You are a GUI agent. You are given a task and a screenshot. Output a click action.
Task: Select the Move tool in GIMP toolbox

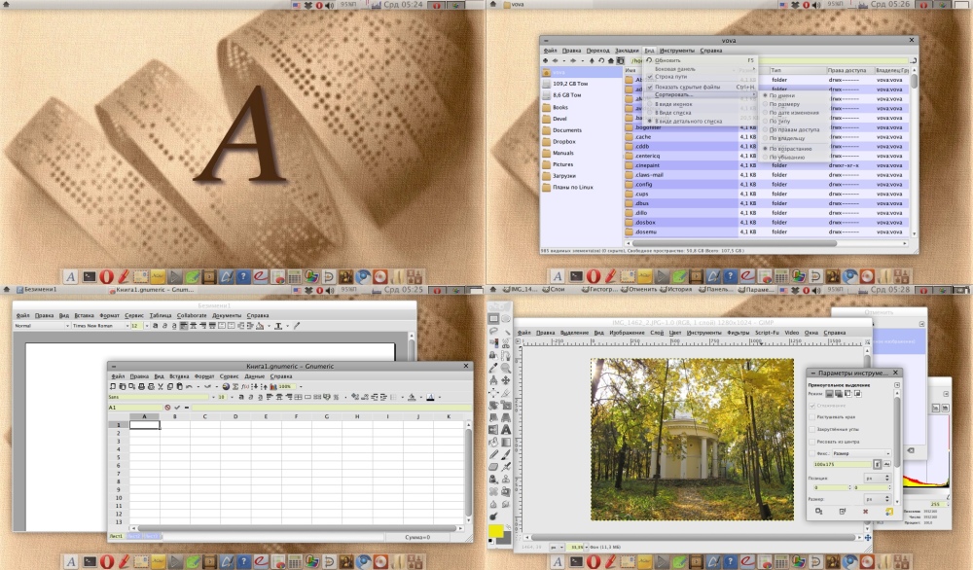click(x=506, y=380)
